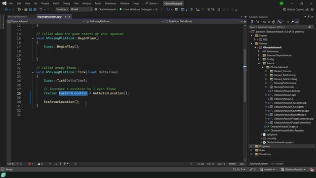Toggle auto-hide pin of Solution Explorer

309,17
